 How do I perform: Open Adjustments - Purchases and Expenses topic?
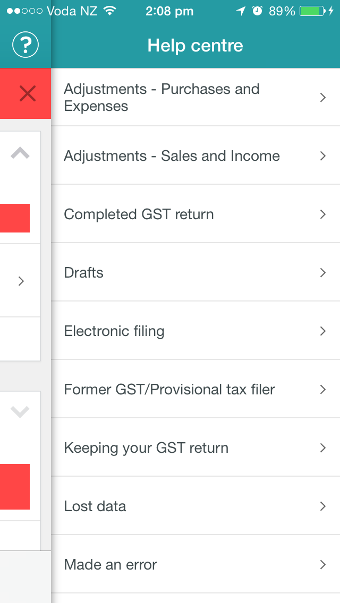point(195,97)
